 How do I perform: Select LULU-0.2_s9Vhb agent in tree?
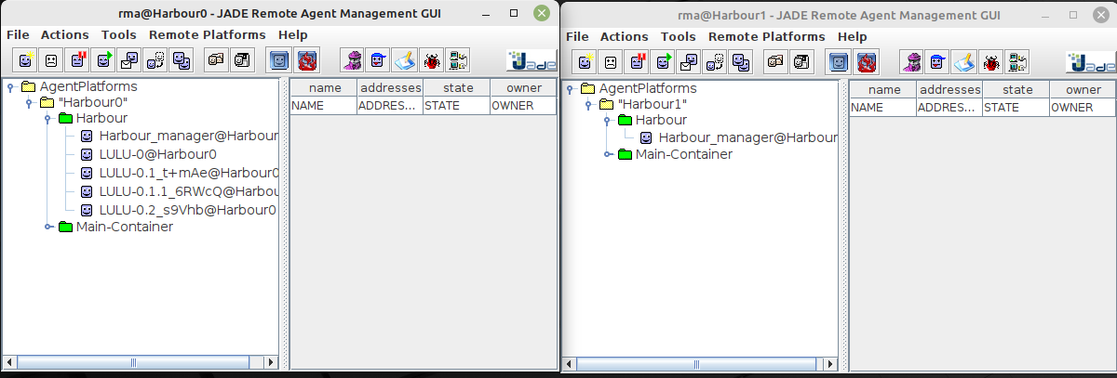pyautogui.click(x=186, y=209)
